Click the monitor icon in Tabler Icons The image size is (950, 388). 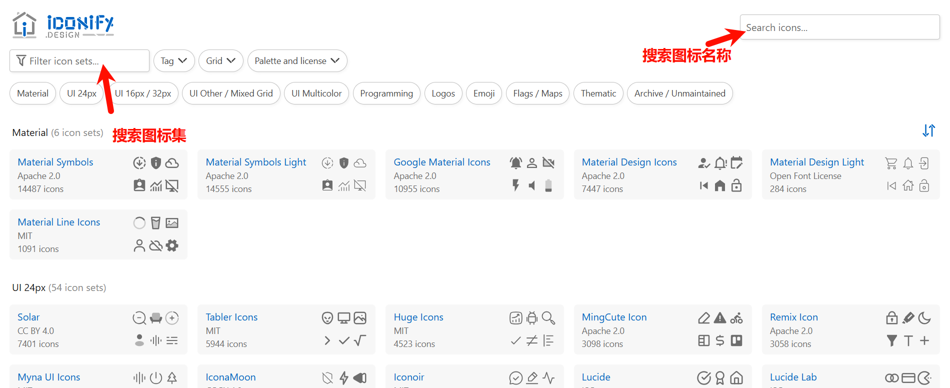[344, 318]
